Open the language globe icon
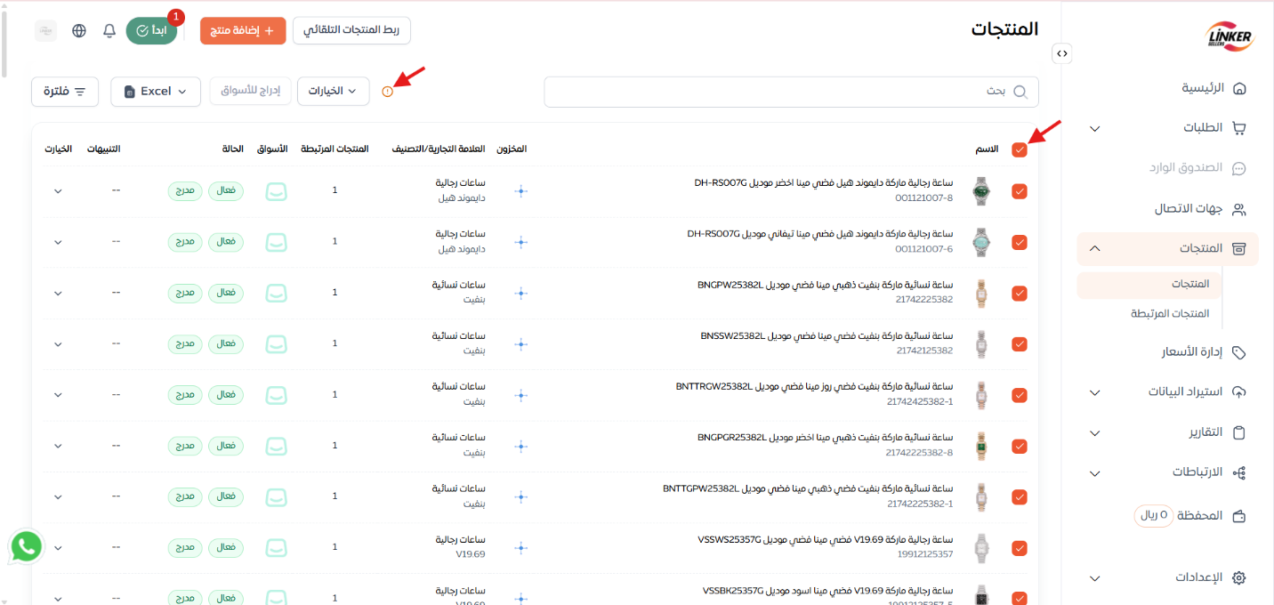The width and height of the screenshot is (1274, 605). click(x=79, y=30)
